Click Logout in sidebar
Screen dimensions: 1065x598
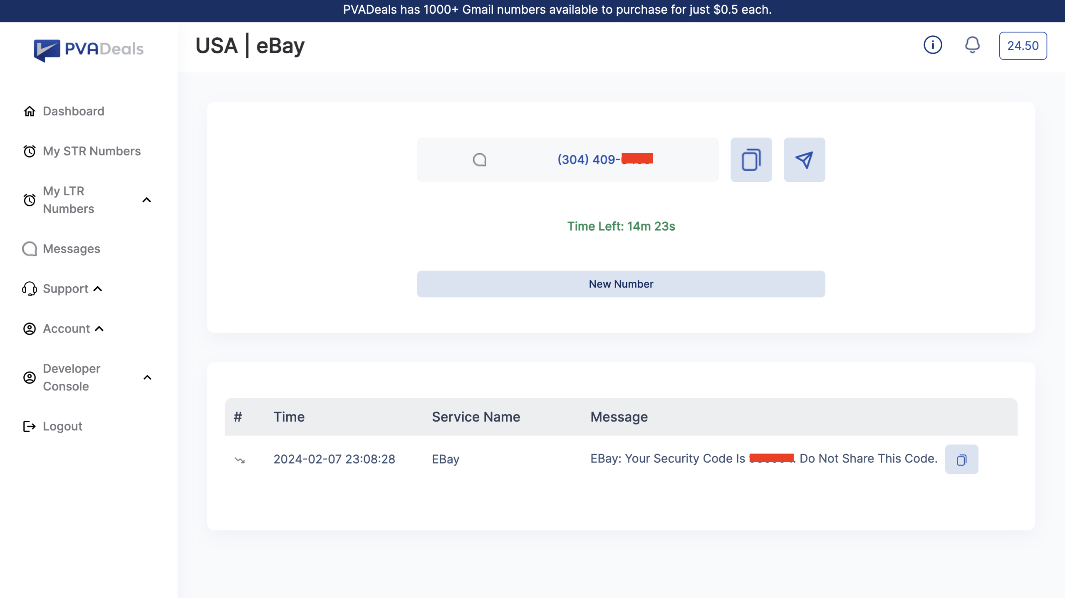(x=62, y=426)
